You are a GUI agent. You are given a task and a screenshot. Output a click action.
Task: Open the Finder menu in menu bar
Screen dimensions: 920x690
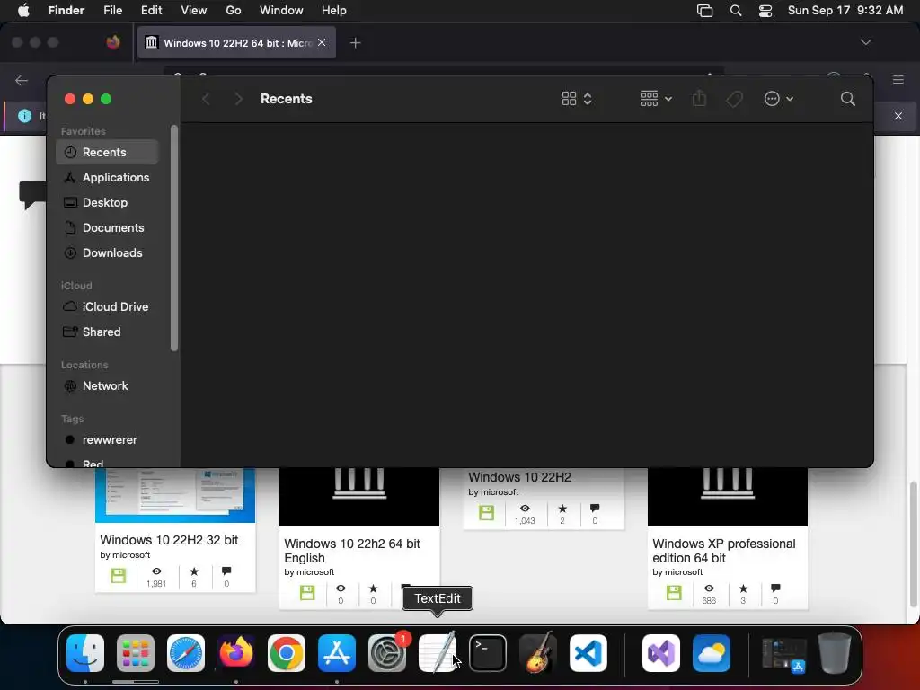(66, 11)
